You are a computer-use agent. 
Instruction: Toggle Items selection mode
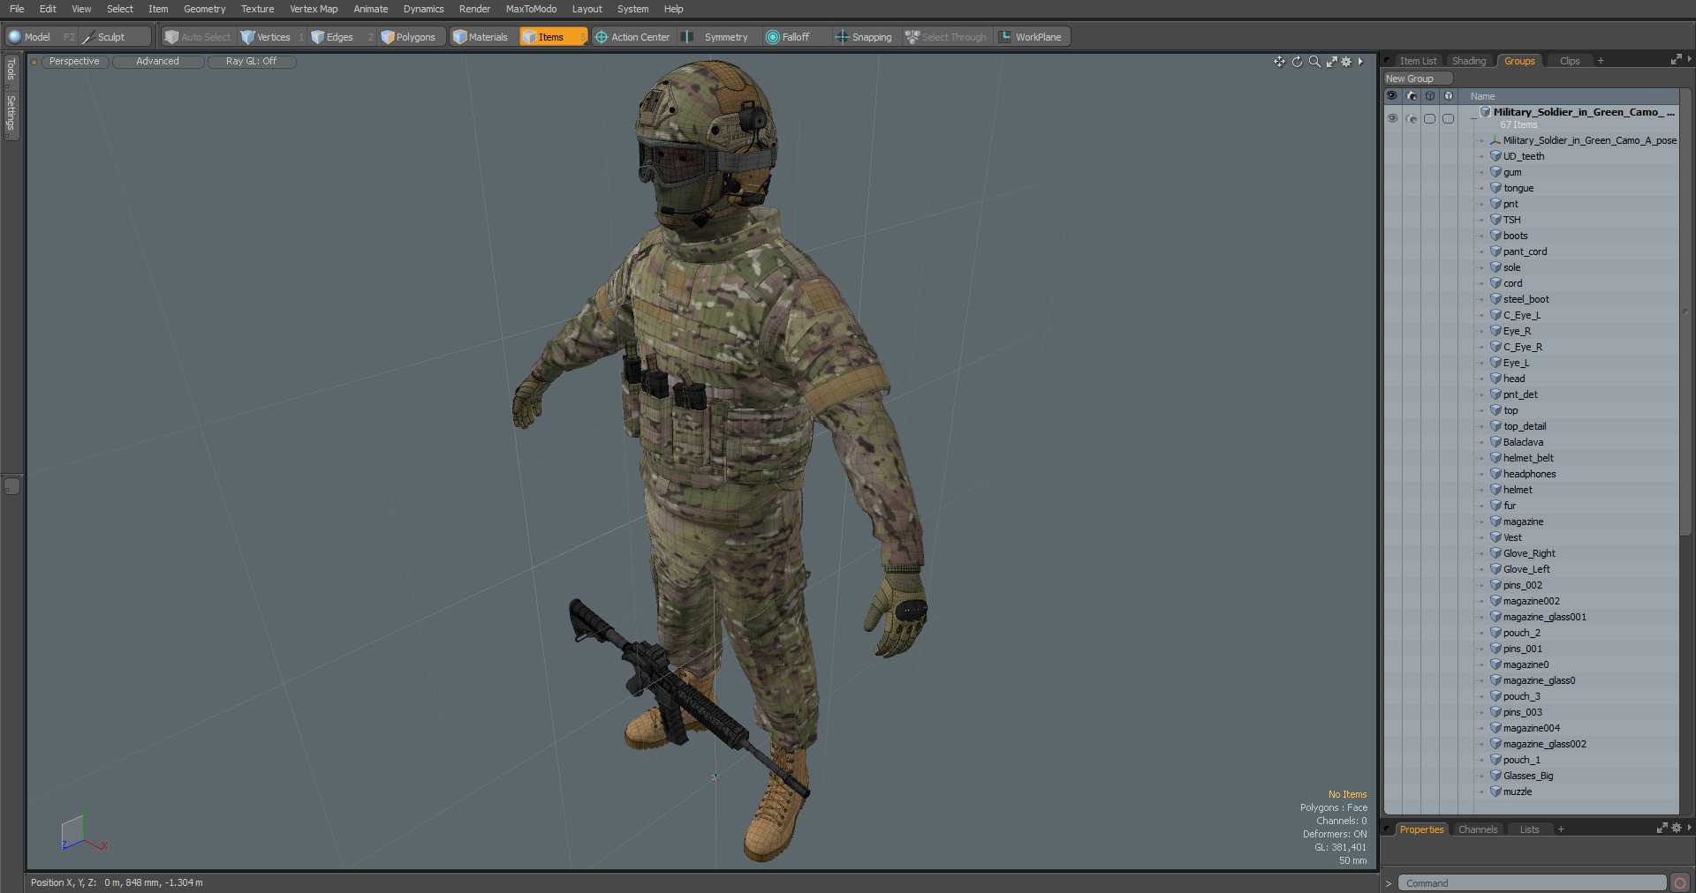coord(552,37)
